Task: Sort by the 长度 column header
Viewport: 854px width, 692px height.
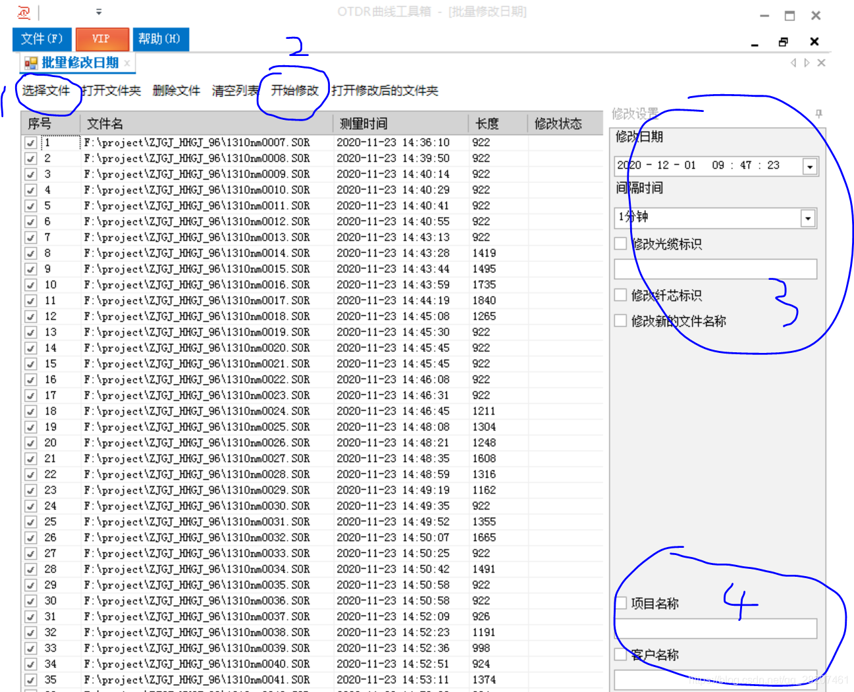Action: [498, 123]
